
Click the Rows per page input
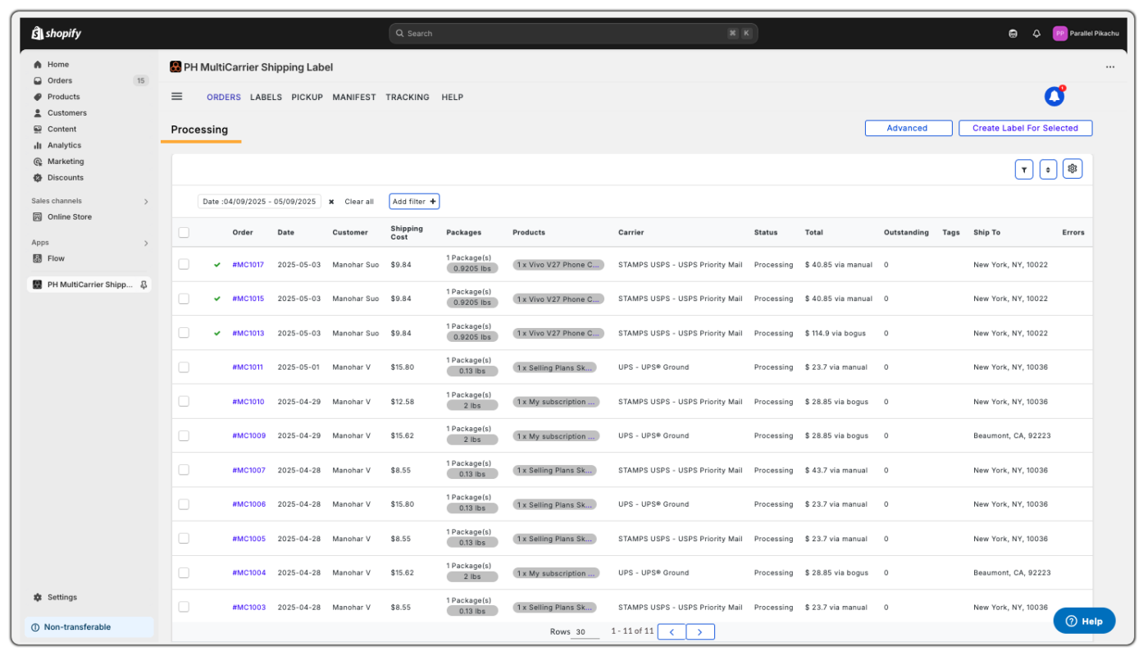(x=585, y=632)
